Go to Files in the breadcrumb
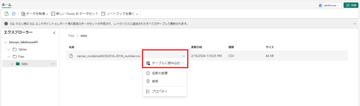 pyautogui.click(x=71, y=36)
